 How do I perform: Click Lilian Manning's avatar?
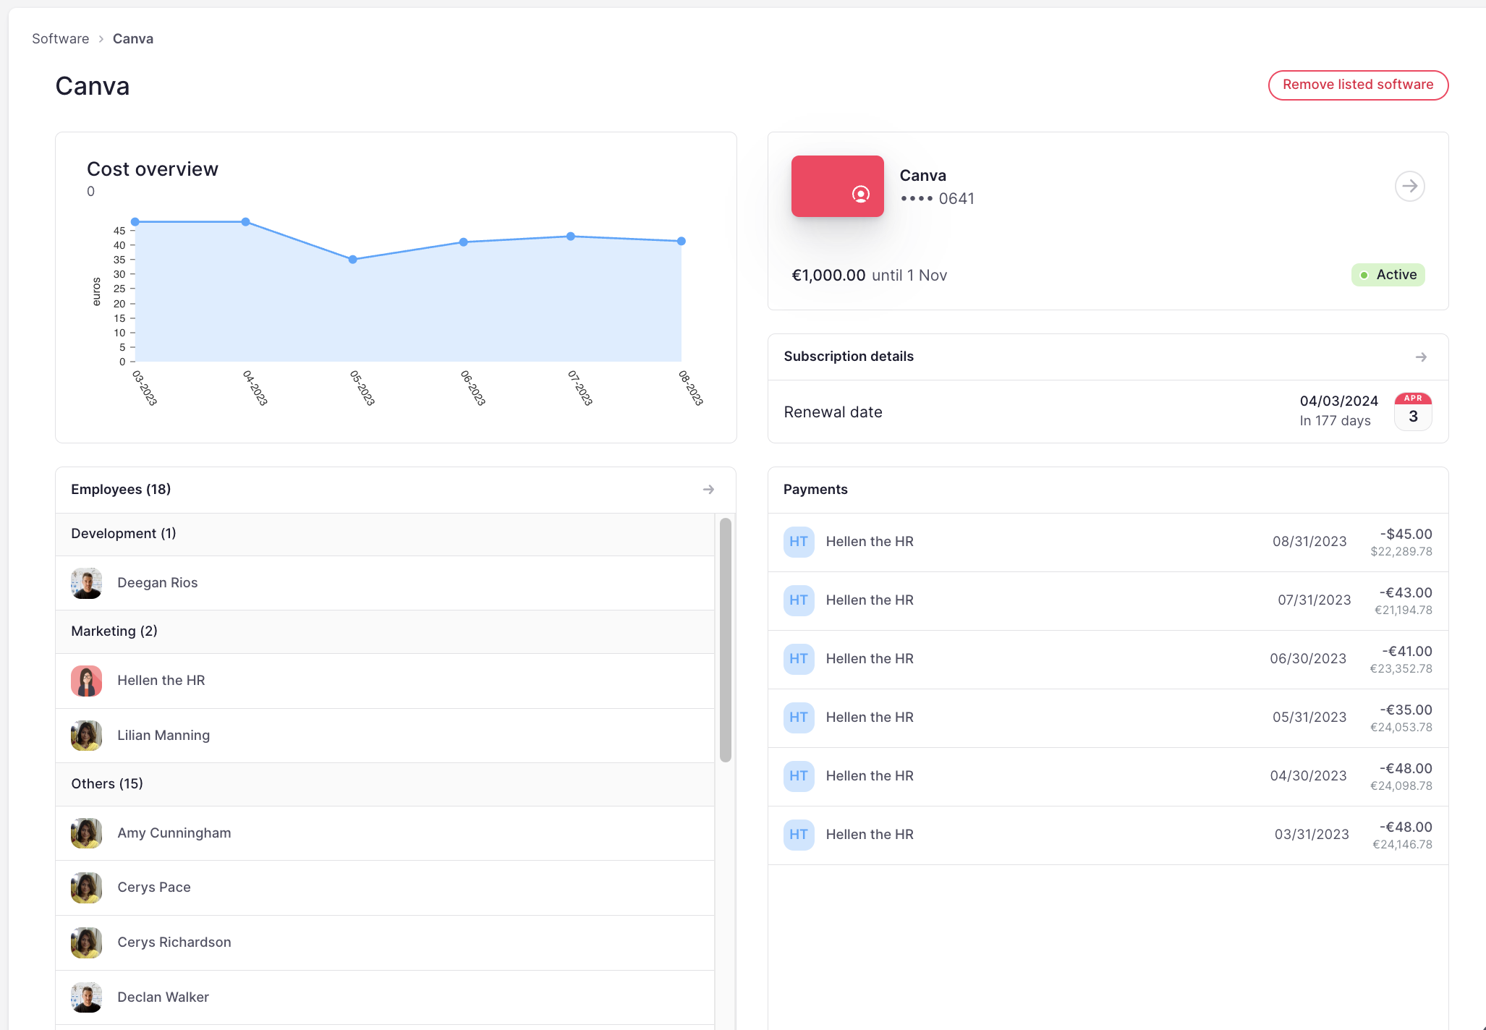pyautogui.click(x=86, y=735)
